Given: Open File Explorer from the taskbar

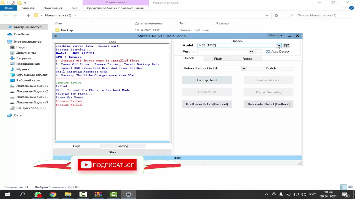Looking at the screenshot, I should 68,195.
